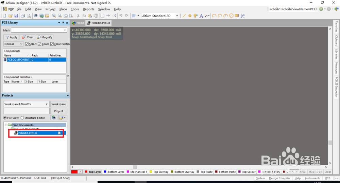340x183 pixels.
Task: Click the Zoom Out magnifier icon
Action: click(60, 16)
